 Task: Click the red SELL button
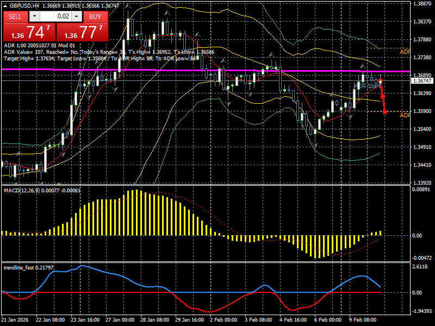(x=15, y=17)
